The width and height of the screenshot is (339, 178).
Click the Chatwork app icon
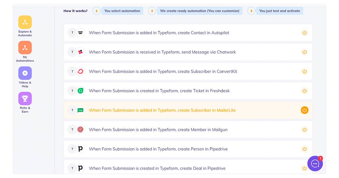[81, 52]
